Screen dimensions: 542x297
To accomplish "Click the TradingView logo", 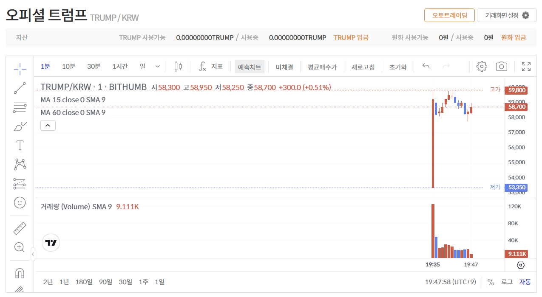I will (x=51, y=243).
